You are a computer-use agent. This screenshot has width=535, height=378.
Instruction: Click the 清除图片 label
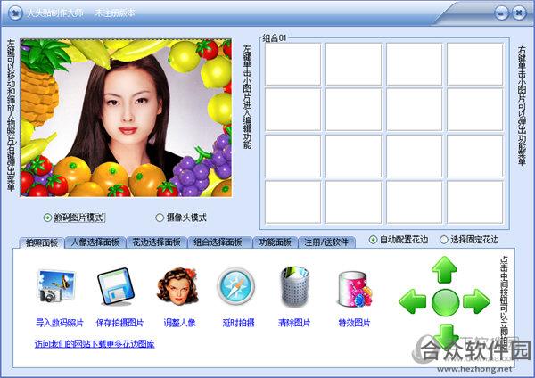(294, 323)
